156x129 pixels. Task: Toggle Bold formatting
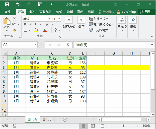25,24
